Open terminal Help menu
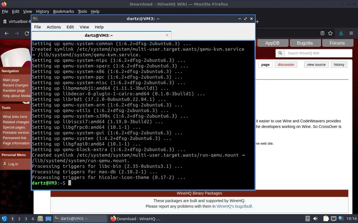358x223 pixels. tap(99, 27)
